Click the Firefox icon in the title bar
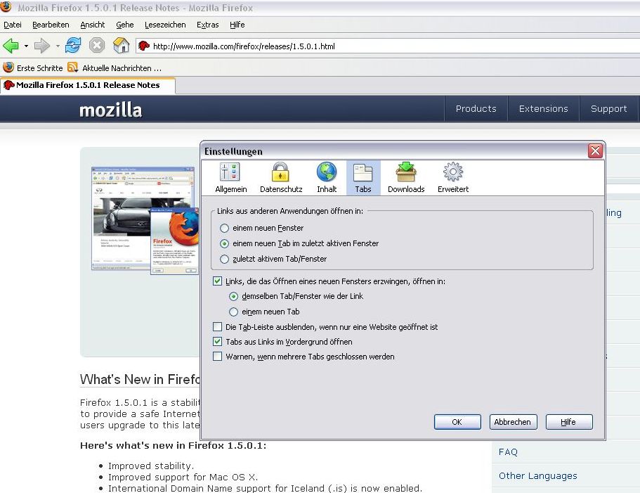The width and height of the screenshot is (640, 493). click(6, 6)
